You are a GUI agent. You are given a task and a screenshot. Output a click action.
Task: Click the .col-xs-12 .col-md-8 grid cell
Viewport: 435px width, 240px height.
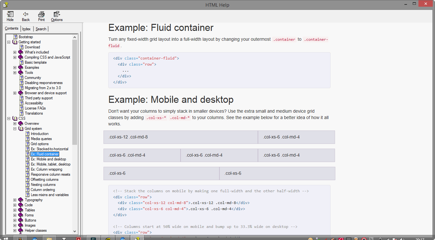pyautogui.click(x=181, y=137)
